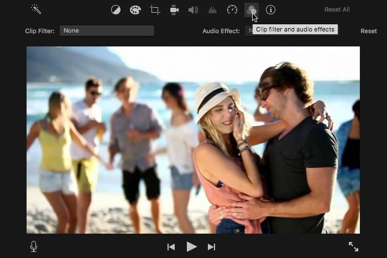The height and width of the screenshot is (258, 387).
Task: Open the Clip Filter None selector
Action: [107, 30]
